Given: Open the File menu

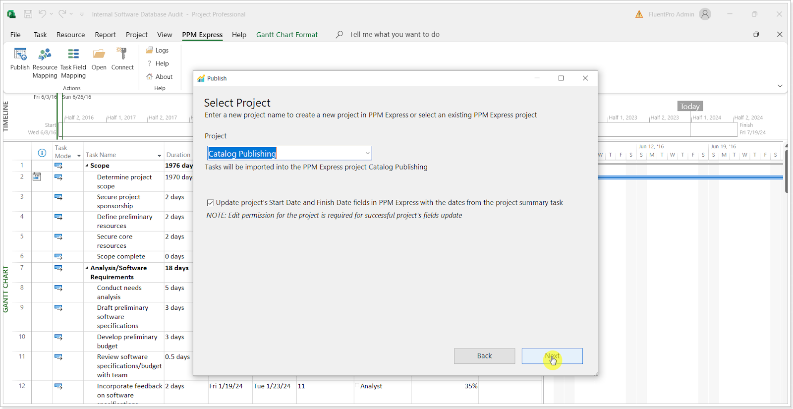Looking at the screenshot, I should [15, 35].
